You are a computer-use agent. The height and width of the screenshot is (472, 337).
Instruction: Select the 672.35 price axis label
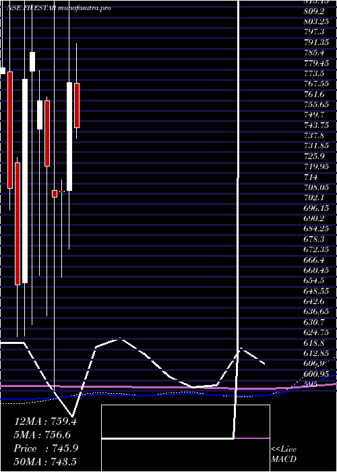pyautogui.click(x=315, y=250)
